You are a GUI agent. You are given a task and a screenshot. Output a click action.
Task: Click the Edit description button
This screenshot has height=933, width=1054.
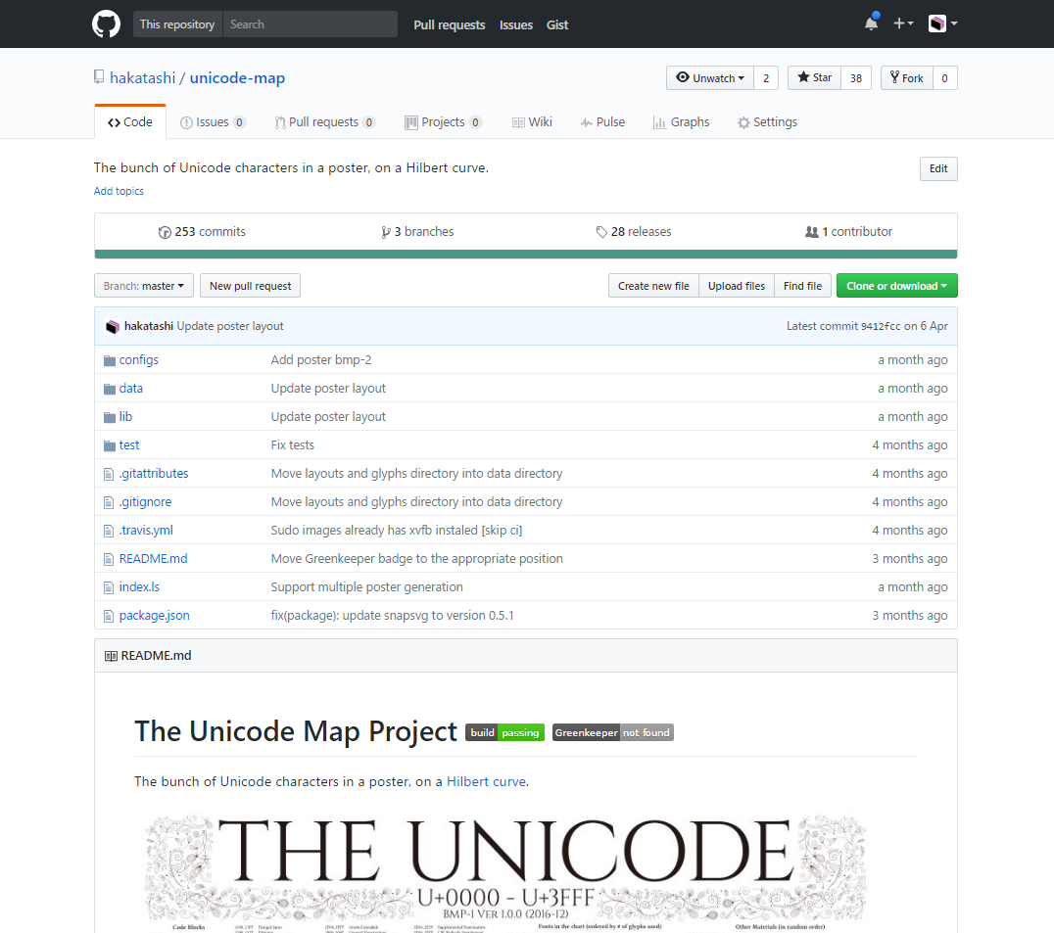[x=938, y=168]
